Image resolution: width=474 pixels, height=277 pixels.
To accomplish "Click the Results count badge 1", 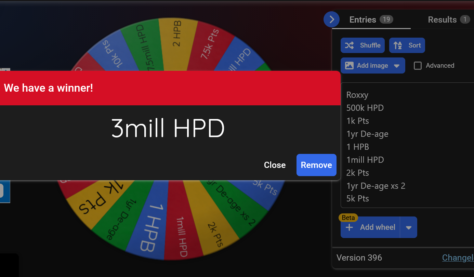I will point(465,19).
